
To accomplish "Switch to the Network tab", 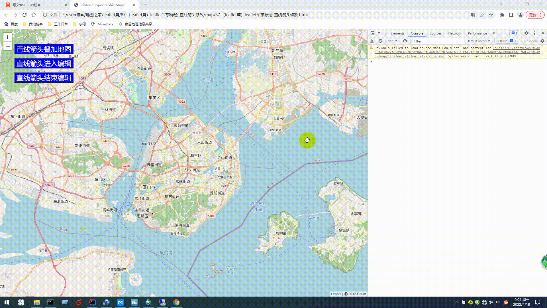I will tap(454, 33).
